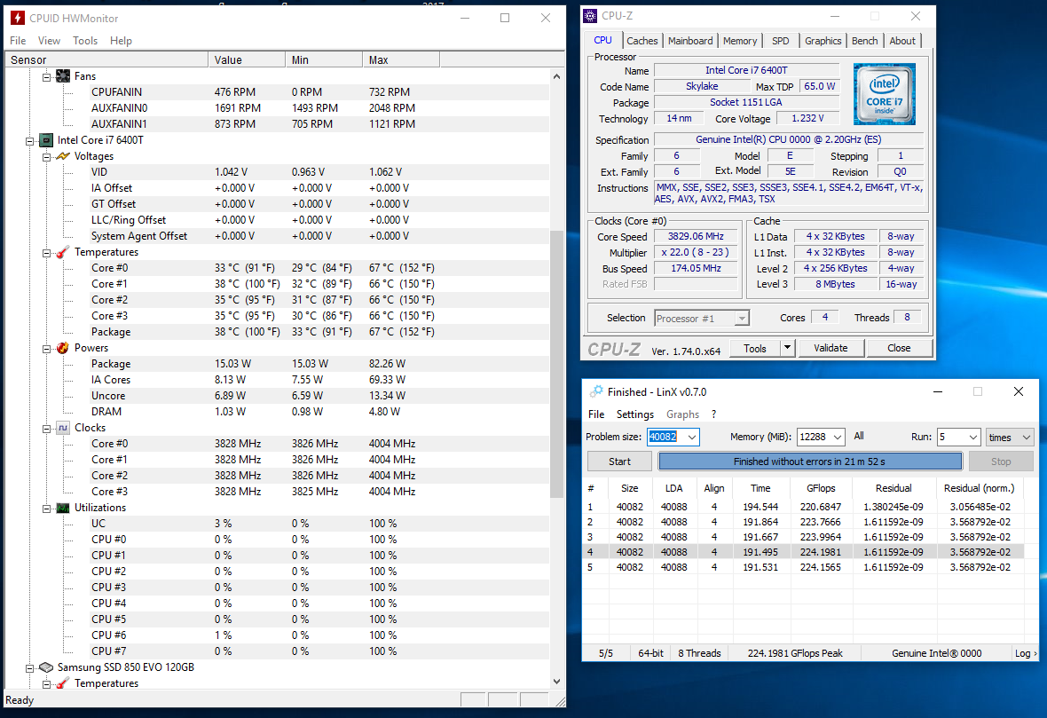Viewport: 1047px width, 718px height.
Task: Open the Processor #1 selection dropdown
Action: [x=742, y=319]
